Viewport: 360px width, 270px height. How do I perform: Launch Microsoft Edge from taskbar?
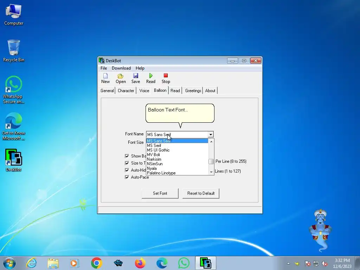(162, 263)
